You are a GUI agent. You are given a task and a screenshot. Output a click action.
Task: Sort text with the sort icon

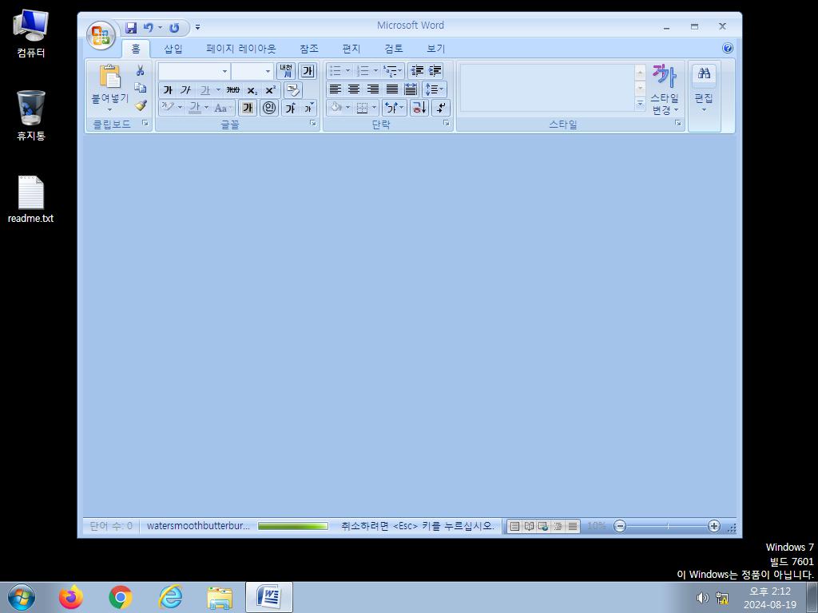(419, 108)
